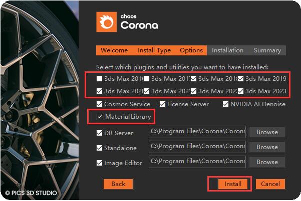The height and width of the screenshot is (201, 301).
Task: Enable the 3ds Max 2016 checkbox
Action: tap(99, 79)
